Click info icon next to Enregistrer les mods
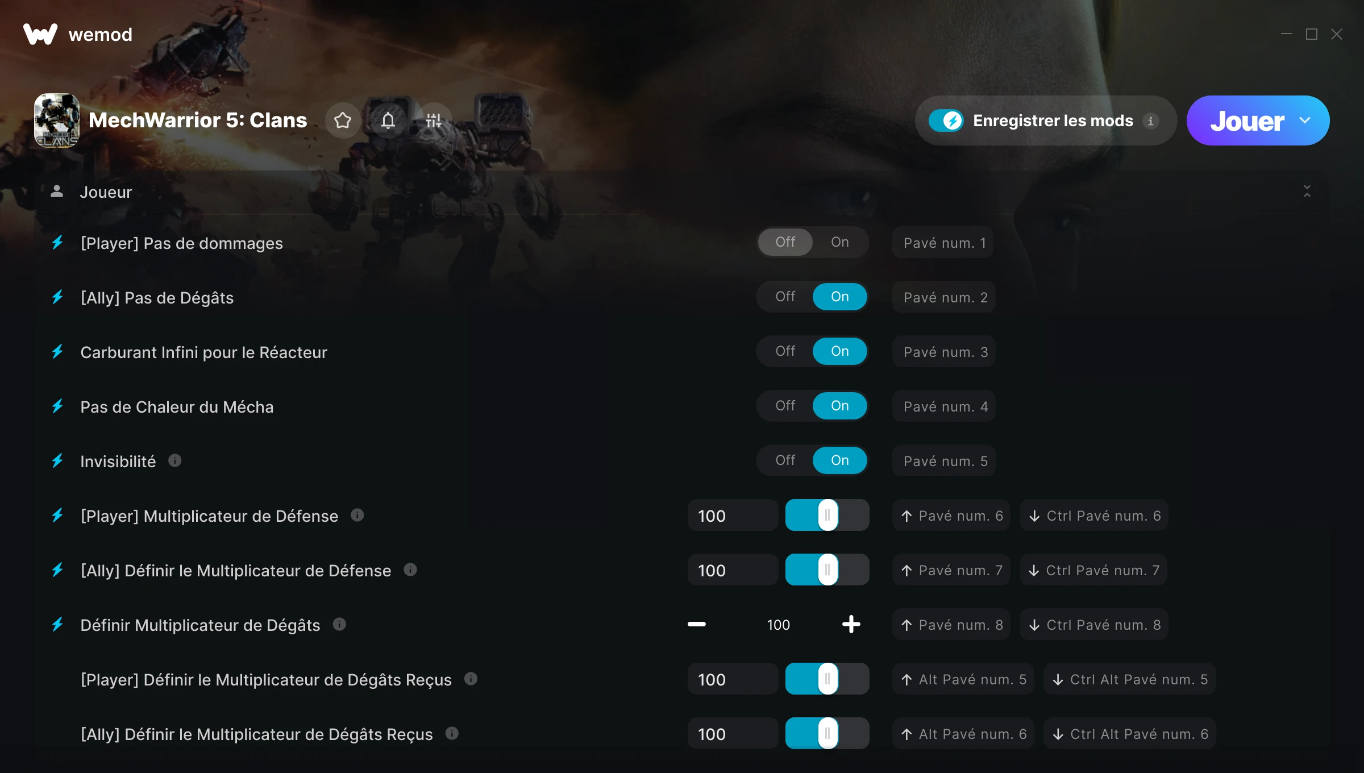This screenshot has width=1364, height=773. (1151, 121)
